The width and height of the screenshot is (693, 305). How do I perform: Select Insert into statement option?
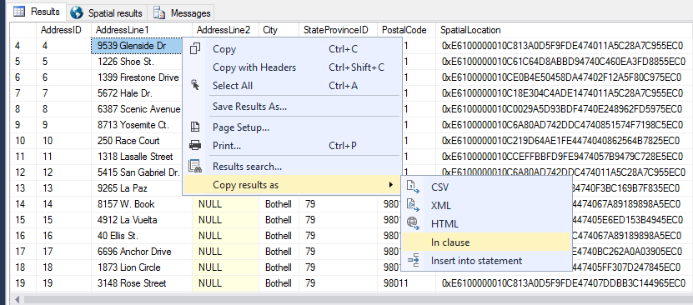[486, 261]
